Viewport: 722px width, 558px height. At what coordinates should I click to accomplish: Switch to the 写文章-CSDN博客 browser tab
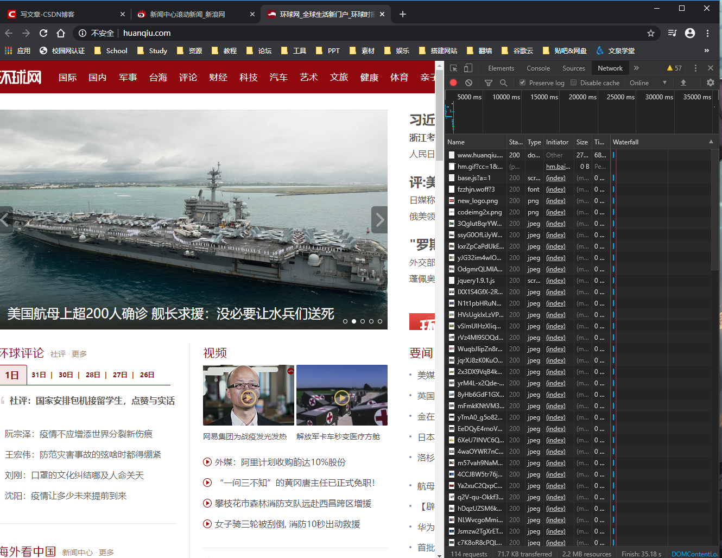pos(65,14)
